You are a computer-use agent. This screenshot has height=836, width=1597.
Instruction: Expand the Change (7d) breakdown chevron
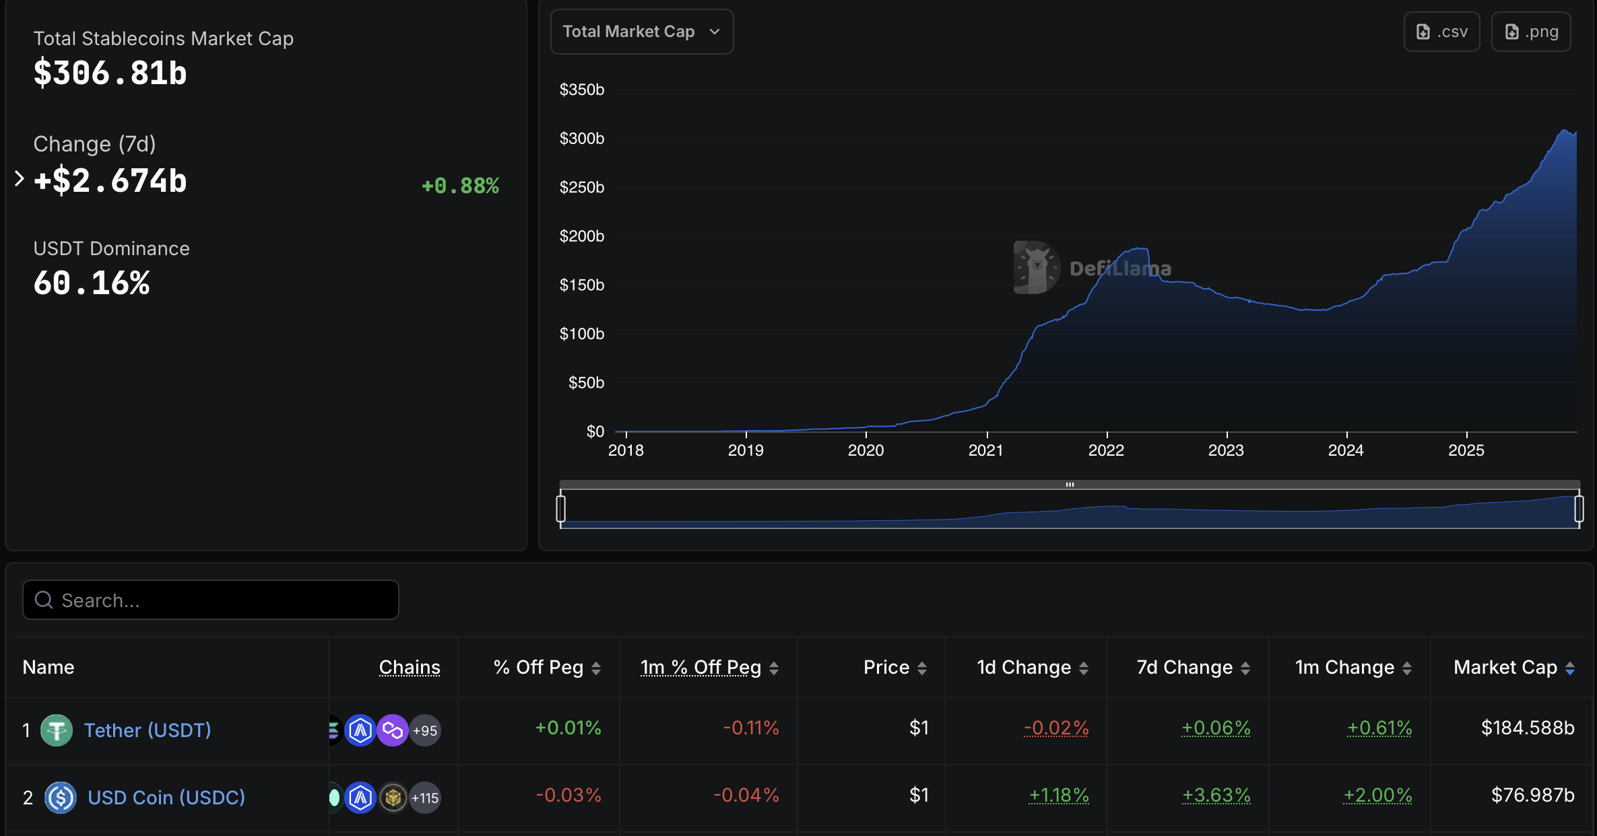coord(19,178)
